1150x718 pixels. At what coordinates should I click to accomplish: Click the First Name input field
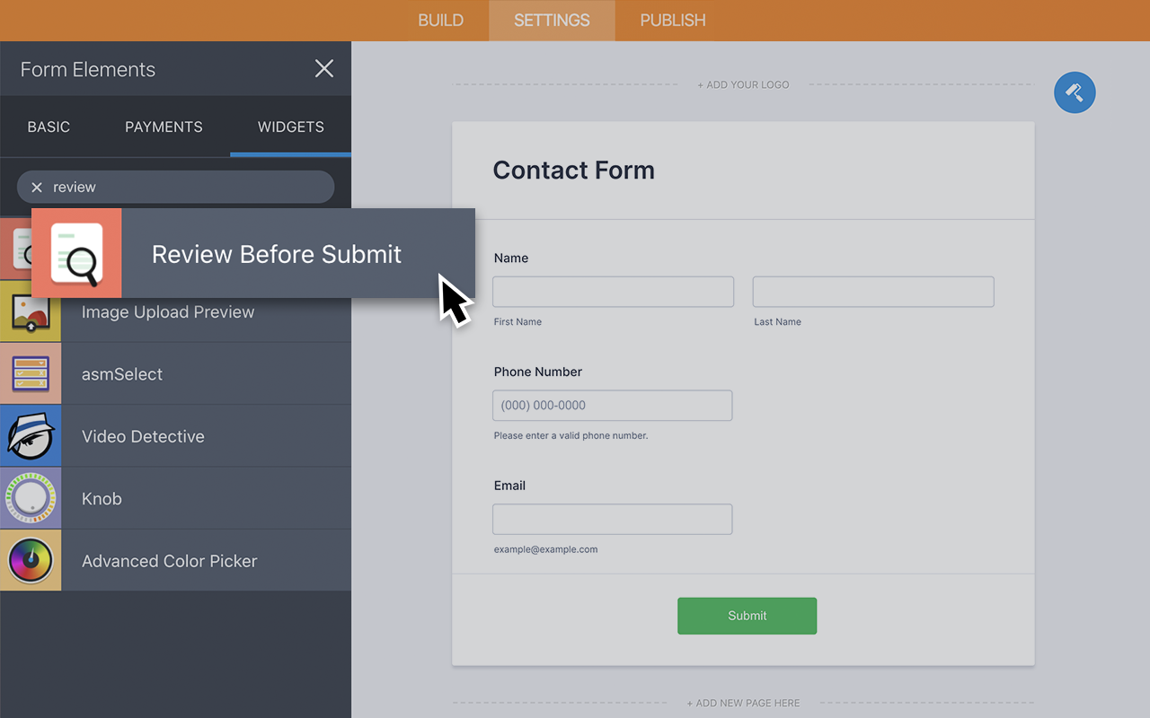[613, 291]
